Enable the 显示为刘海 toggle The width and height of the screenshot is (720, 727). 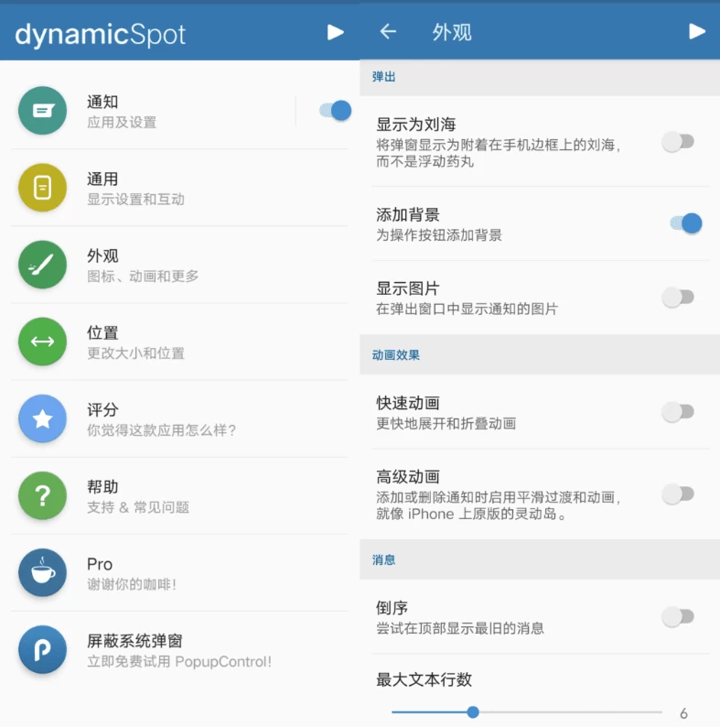(x=678, y=142)
